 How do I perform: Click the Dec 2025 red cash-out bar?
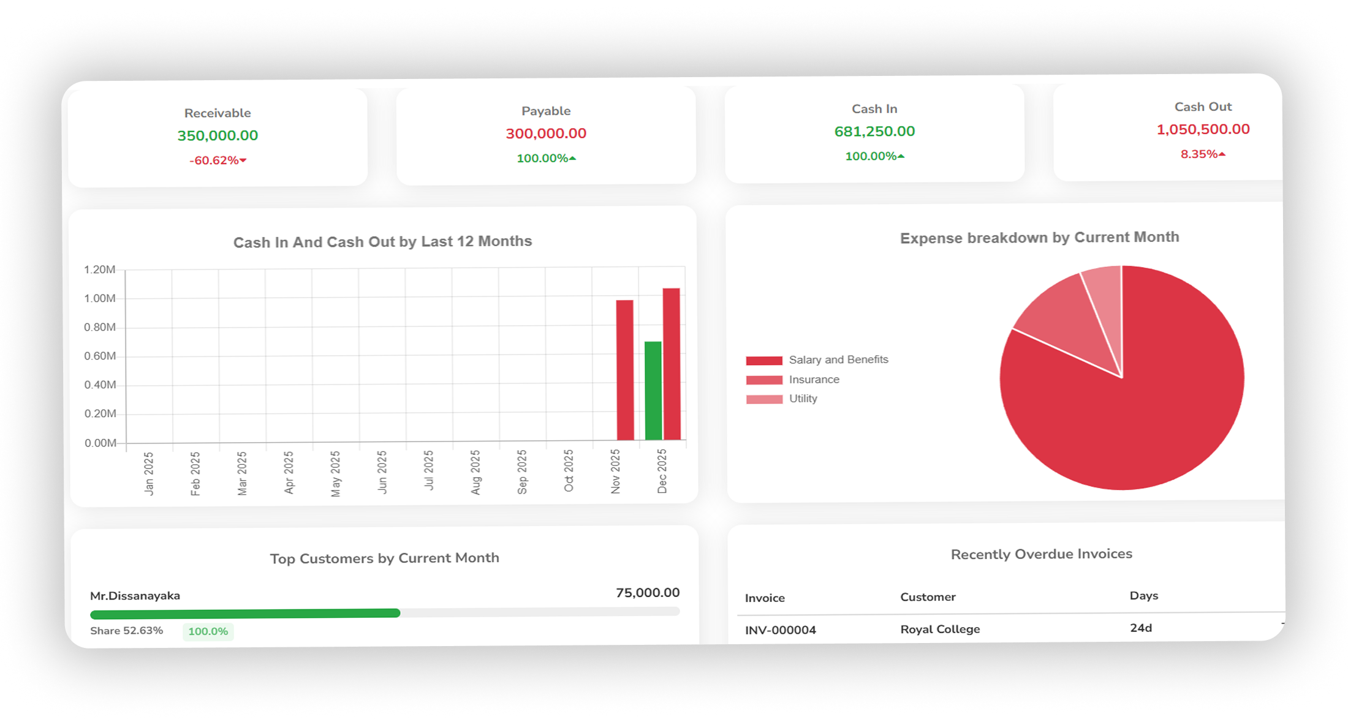672,364
